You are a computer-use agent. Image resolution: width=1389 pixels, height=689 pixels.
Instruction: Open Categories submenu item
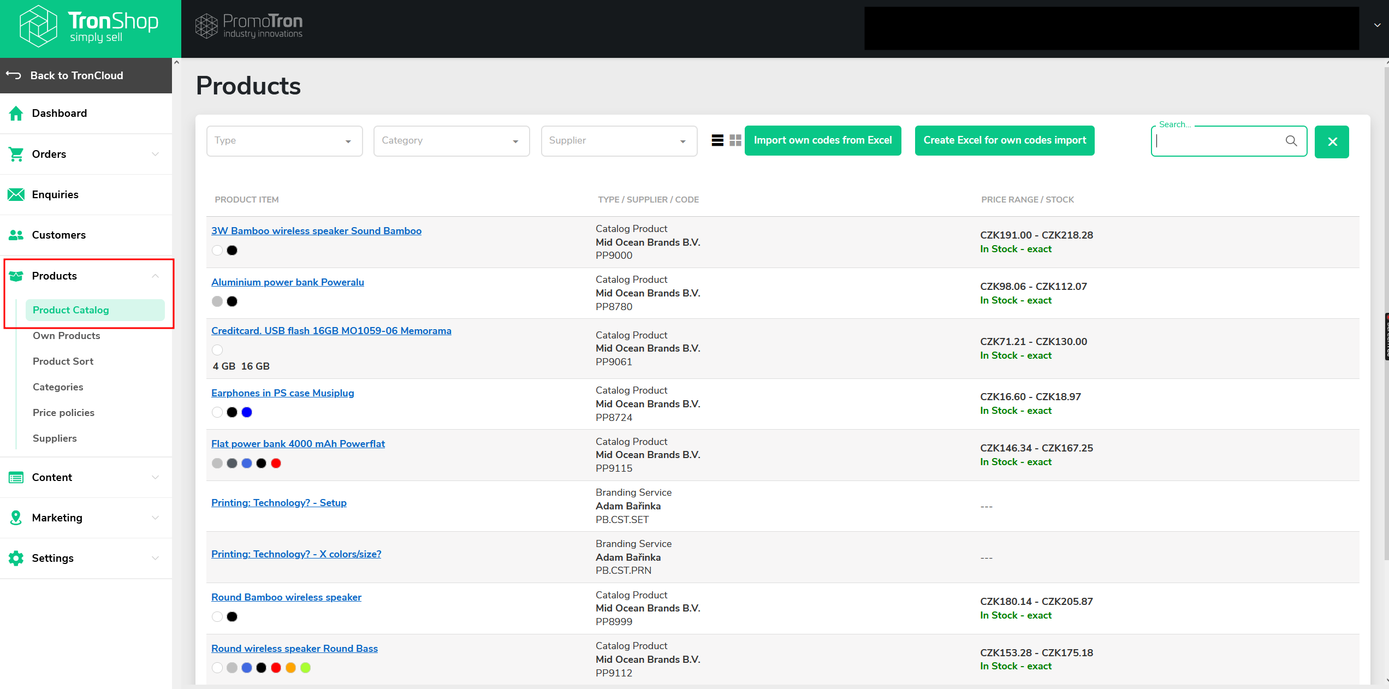click(x=58, y=387)
